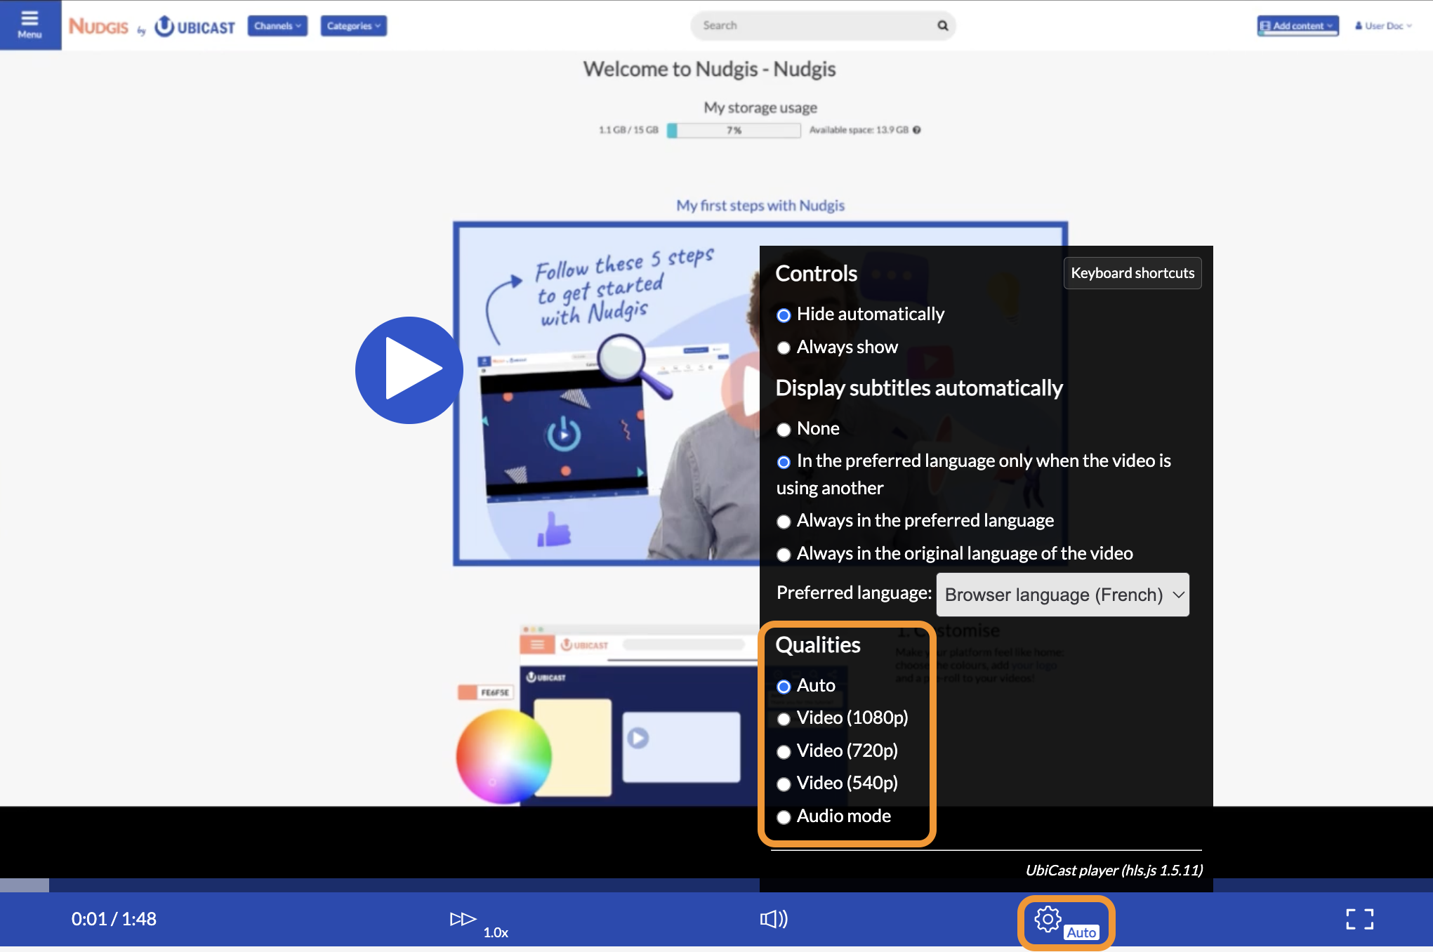Open the Add content dropdown
The image size is (1433, 952).
(1297, 26)
